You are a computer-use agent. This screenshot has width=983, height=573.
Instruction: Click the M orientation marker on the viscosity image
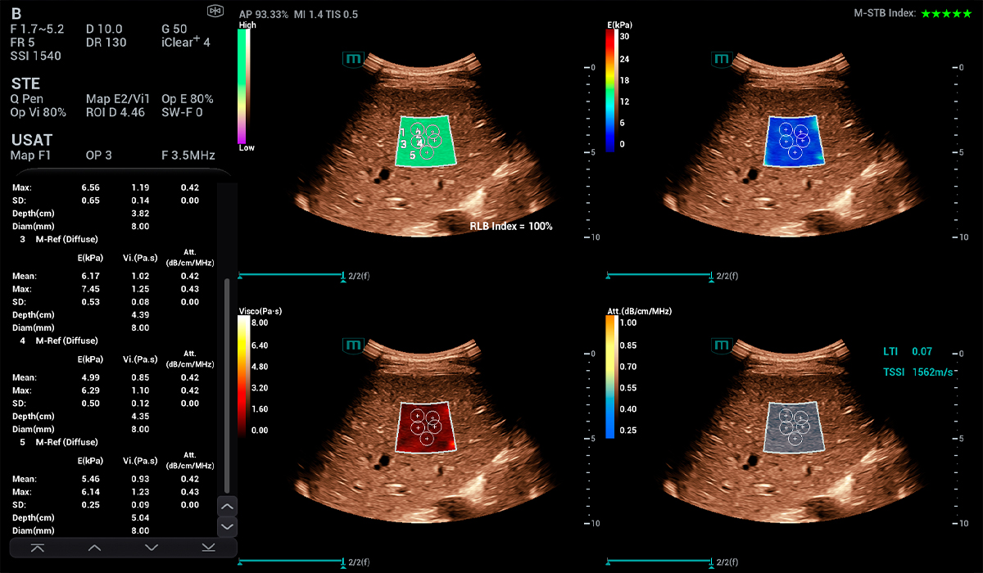pyautogui.click(x=353, y=345)
